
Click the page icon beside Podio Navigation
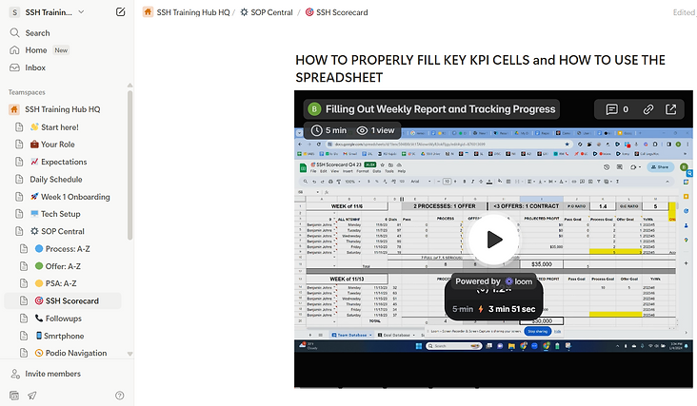24,353
